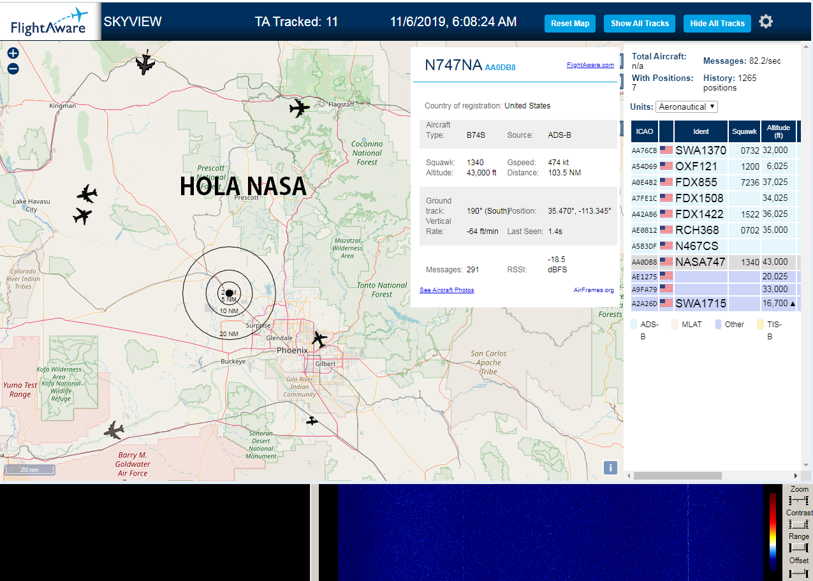The width and height of the screenshot is (813, 581).
Task: Click the A9FA79 ICAO cell
Action: [x=644, y=290]
